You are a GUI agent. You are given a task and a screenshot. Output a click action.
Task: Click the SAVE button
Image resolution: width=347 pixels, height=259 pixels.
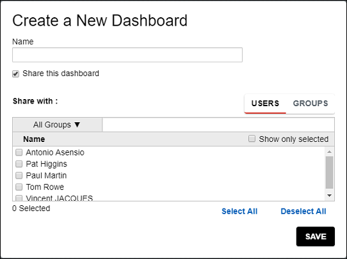click(316, 237)
